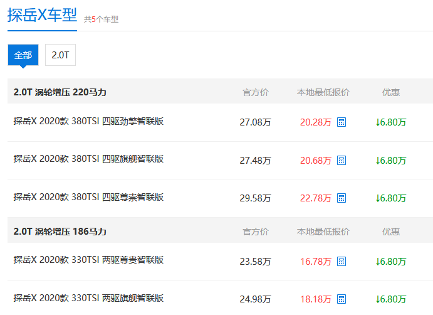
Task: Select the 全部 filter tab
Action: pyautogui.click(x=23, y=55)
